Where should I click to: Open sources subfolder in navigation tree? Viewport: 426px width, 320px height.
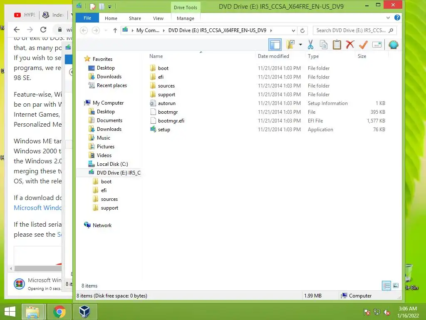(109, 199)
